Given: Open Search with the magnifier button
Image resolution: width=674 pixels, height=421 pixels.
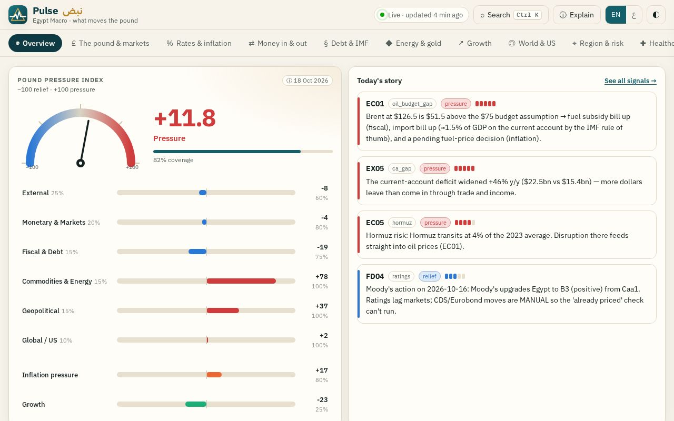Looking at the screenshot, I should pos(511,15).
